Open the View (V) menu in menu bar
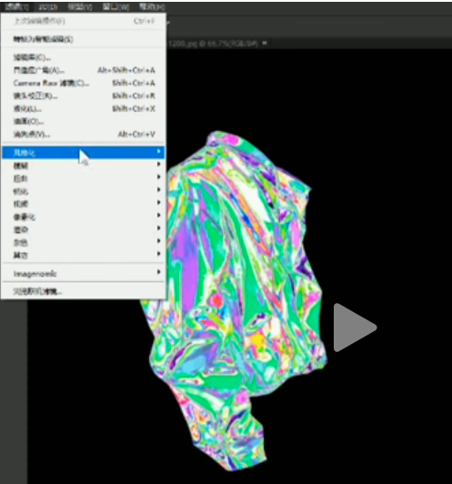 click(x=80, y=6)
